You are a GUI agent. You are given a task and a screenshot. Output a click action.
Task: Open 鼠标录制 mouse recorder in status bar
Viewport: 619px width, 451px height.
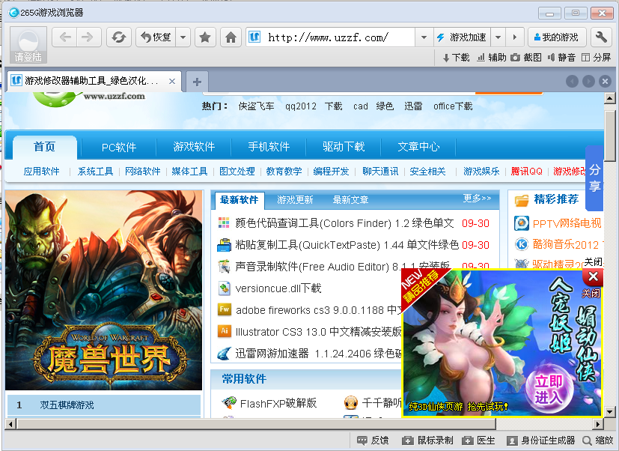[x=427, y=441]
